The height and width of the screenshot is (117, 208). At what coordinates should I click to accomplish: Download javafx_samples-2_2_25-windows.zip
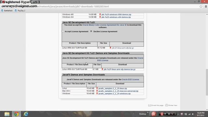[x=114, y=94]
